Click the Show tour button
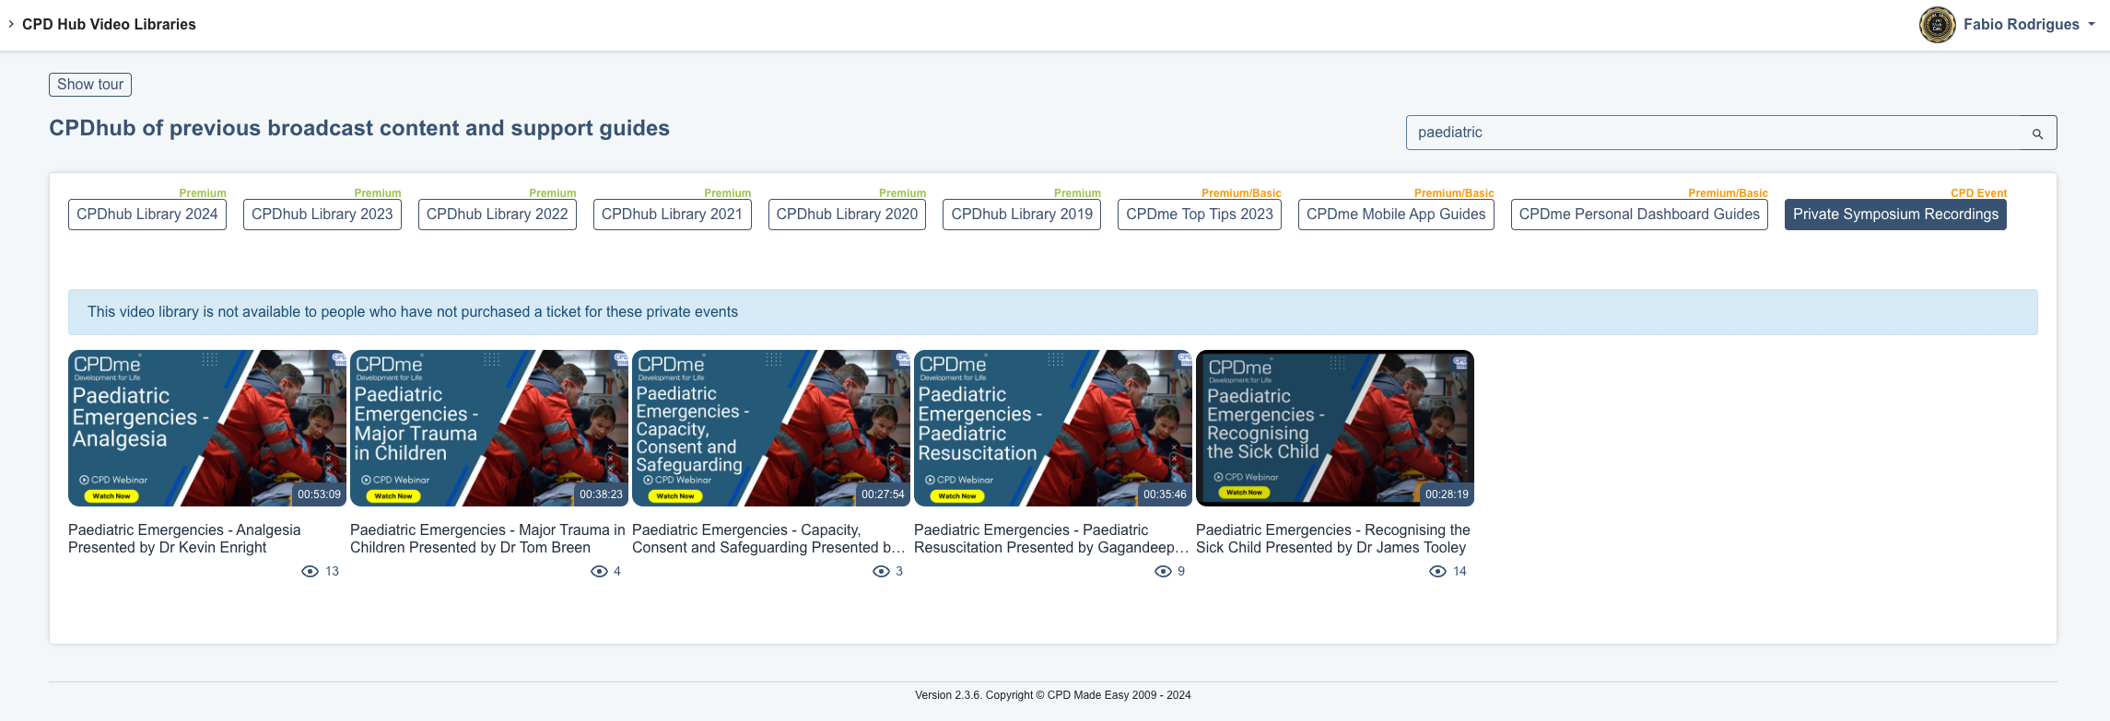 point(90,85)
